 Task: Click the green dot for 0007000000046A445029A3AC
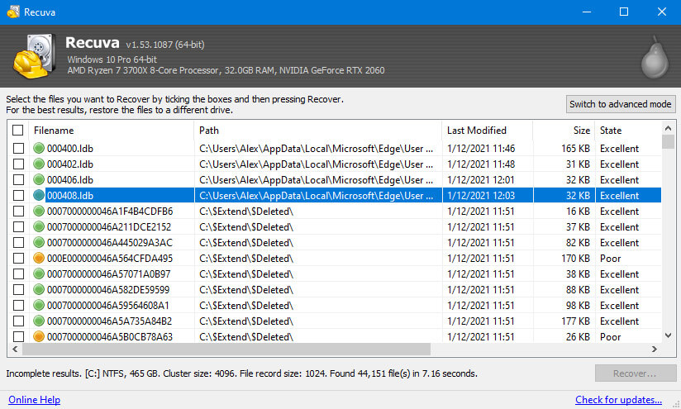click(x=39, y=242)
